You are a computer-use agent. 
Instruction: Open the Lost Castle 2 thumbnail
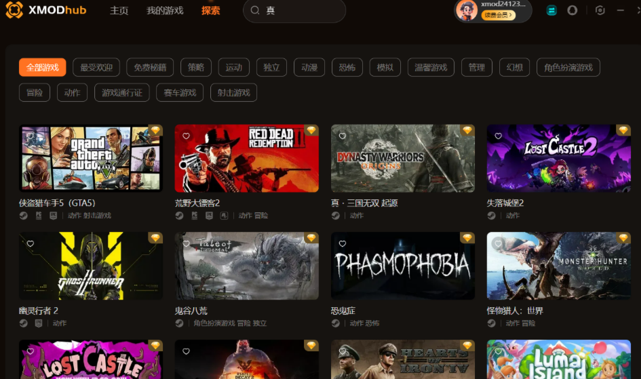(x=559, y=159)
